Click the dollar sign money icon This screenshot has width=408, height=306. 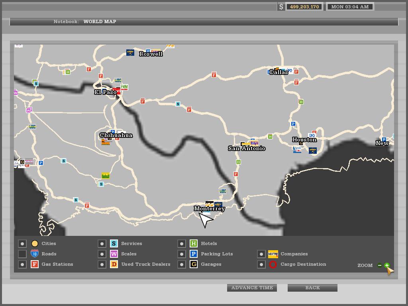281,7
